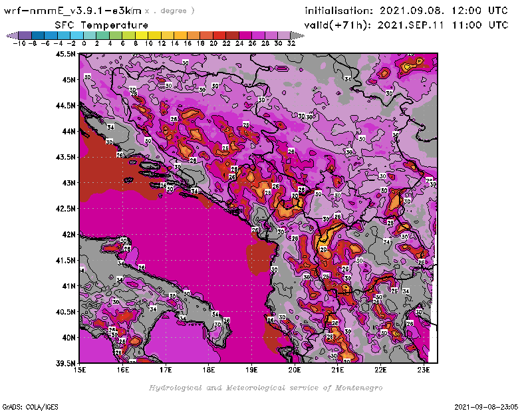Screen dimensions: 532x411
Task: Click the 'valid(+71h): 2021.SEP.11 11:00 UTC' line
Action: pyautogui.click(x=406, y=25)
